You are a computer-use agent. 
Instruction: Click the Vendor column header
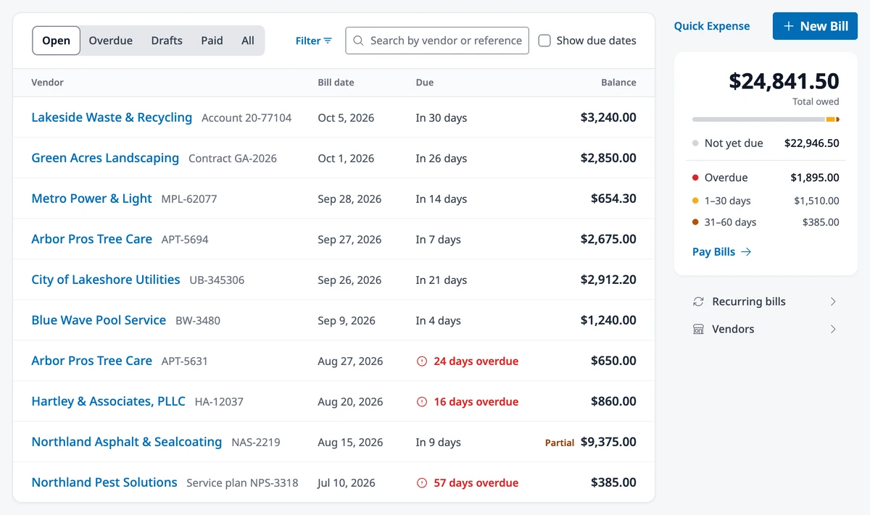pyautogui.click(x=47, y=83)
